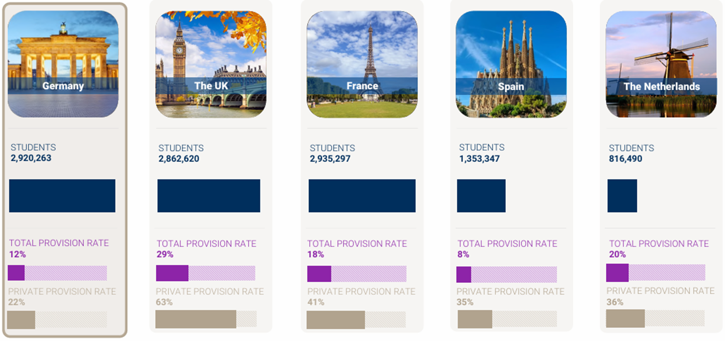This screenshot has width=725, height=341.
Task: Select the Germany country image card
Action: [63, 64]
